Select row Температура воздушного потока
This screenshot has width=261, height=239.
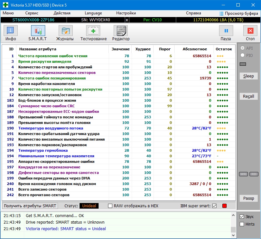(x=119, y=128)
